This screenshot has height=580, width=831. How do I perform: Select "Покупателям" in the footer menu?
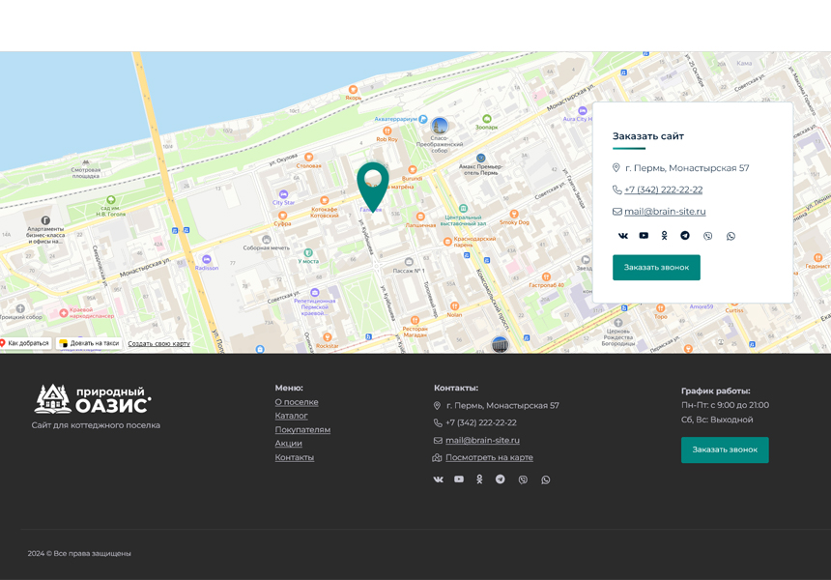[x=302, y=430]
